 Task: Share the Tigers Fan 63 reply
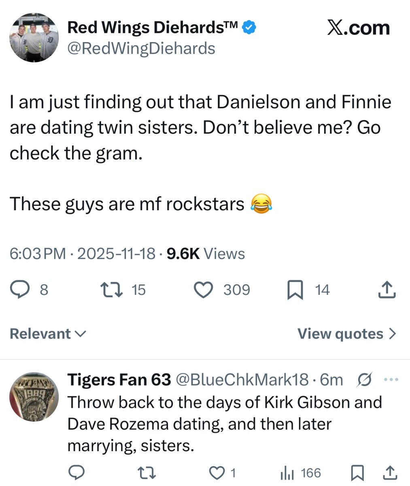pyautogui.click(x=389, y=472)
